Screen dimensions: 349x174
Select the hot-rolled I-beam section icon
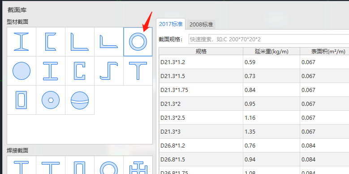[x=22, y=42]
